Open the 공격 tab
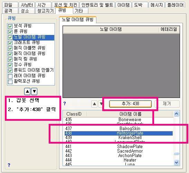The width and height of the screenshot is (189, 173). pos(10,11)
